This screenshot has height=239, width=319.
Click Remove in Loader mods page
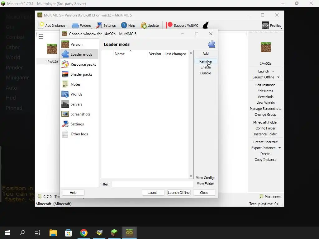tap(206, 61)
